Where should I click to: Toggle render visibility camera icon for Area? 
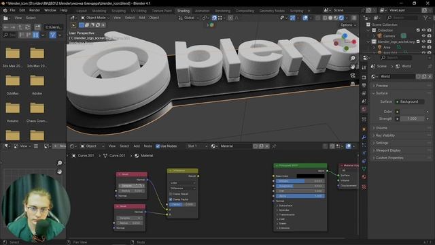(430, 47)
